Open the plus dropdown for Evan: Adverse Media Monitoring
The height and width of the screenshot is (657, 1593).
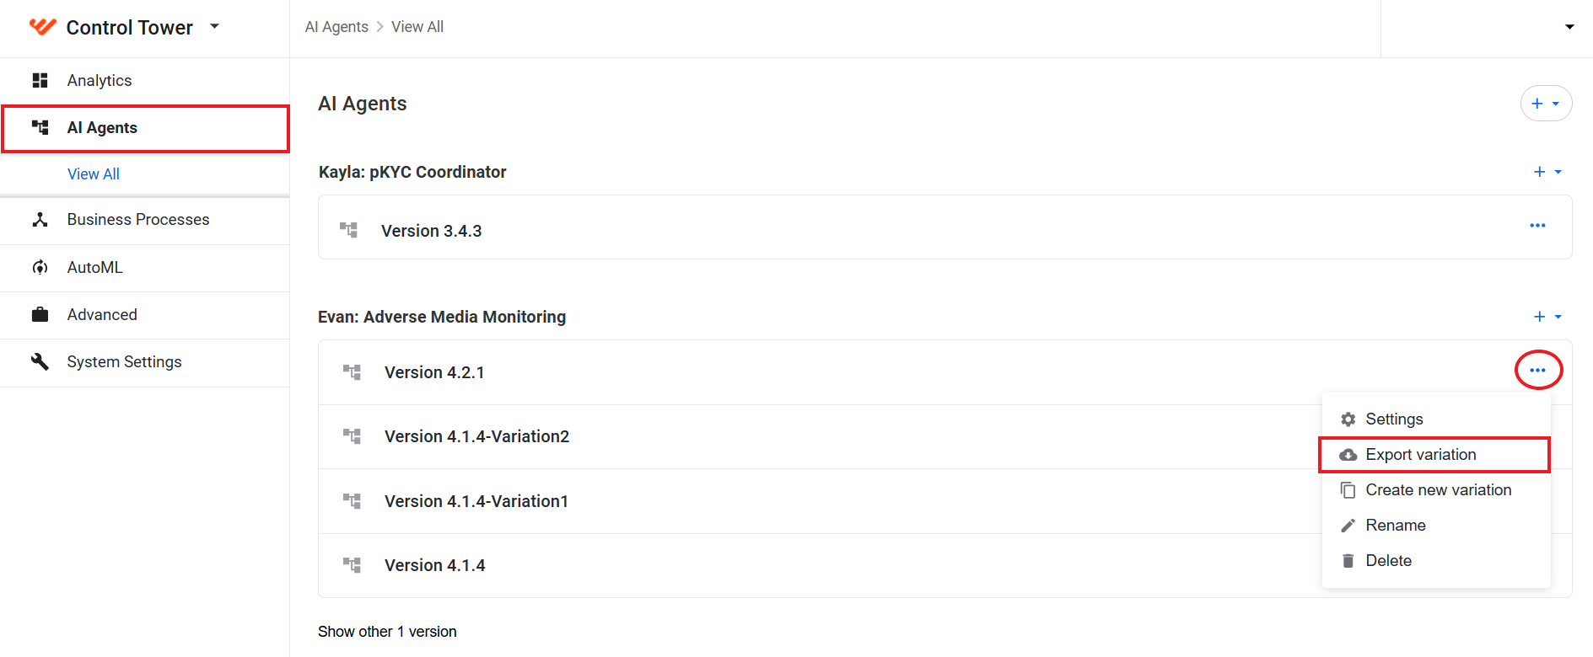coord(1547,317)
